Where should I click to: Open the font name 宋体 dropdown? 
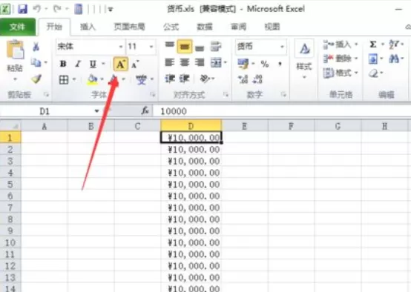[121, 47]
